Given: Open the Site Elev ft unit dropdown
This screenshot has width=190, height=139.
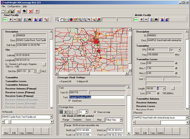Looking at the screenshot, I should (35, 71).
